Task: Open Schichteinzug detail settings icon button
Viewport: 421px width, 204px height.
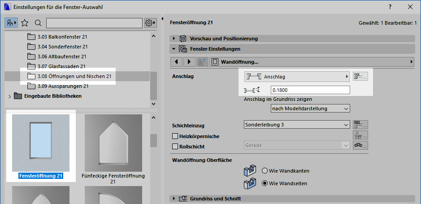Action: [360, 125]
